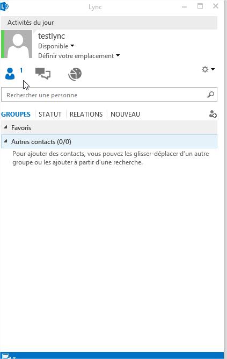This screenshot has height=359, width=227.
Task: Click the add-contacts hint text
Action: click(x=111, y=158)
